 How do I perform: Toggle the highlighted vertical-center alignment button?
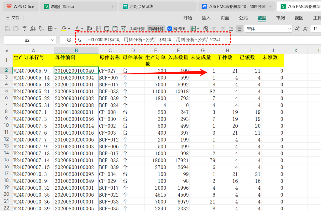[x=239, y=29]
